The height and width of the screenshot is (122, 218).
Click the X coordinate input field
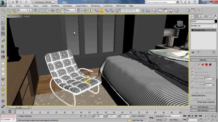98,116
